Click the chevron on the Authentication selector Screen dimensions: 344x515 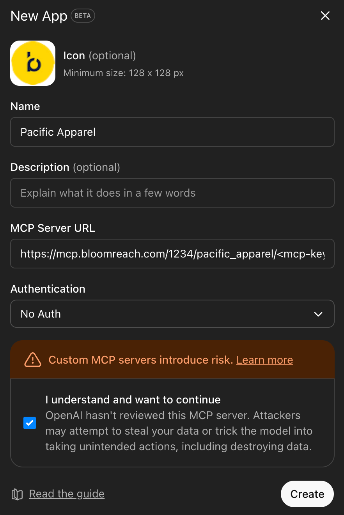(x=318, y=314)
